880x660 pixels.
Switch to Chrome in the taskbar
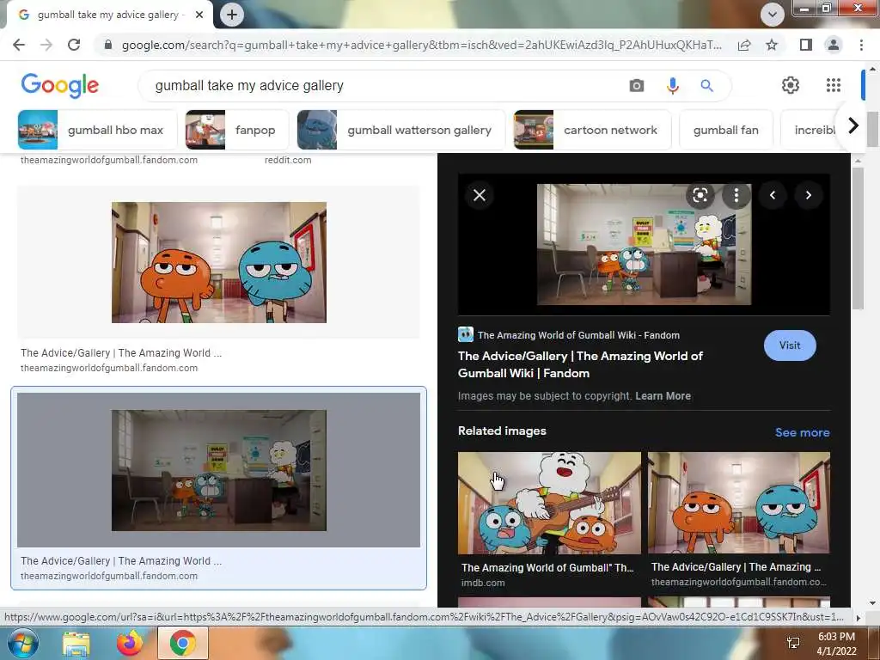[x=182, y=643]
